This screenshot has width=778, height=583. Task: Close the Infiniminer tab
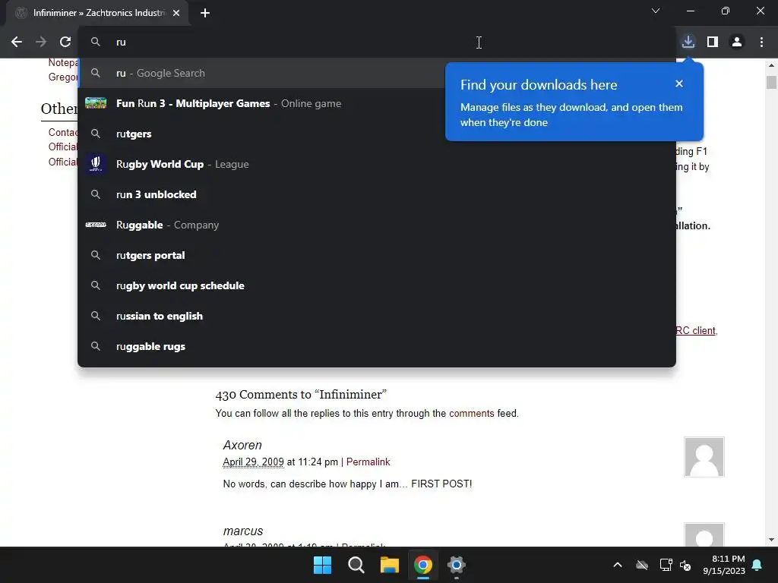tap(176, 13)
